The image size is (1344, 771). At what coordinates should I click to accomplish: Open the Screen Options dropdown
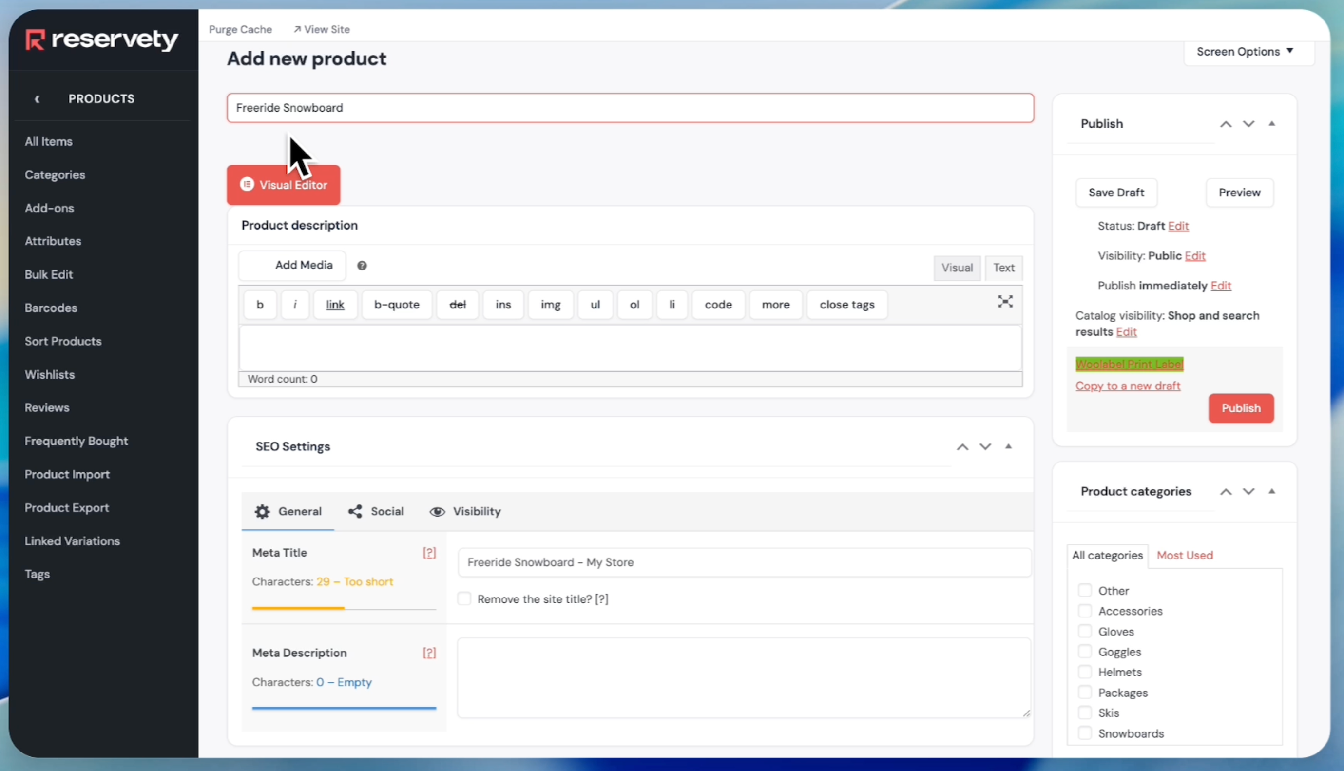point(1245,52)
